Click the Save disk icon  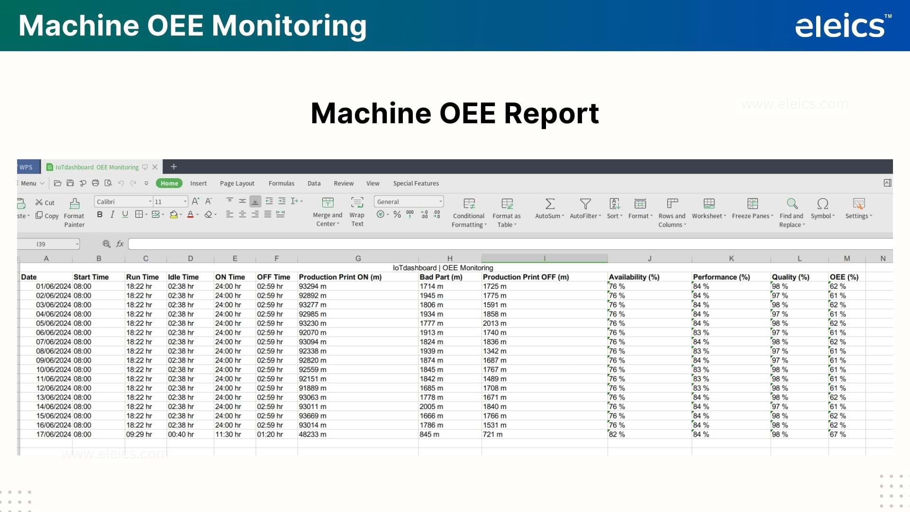point(70,183)
